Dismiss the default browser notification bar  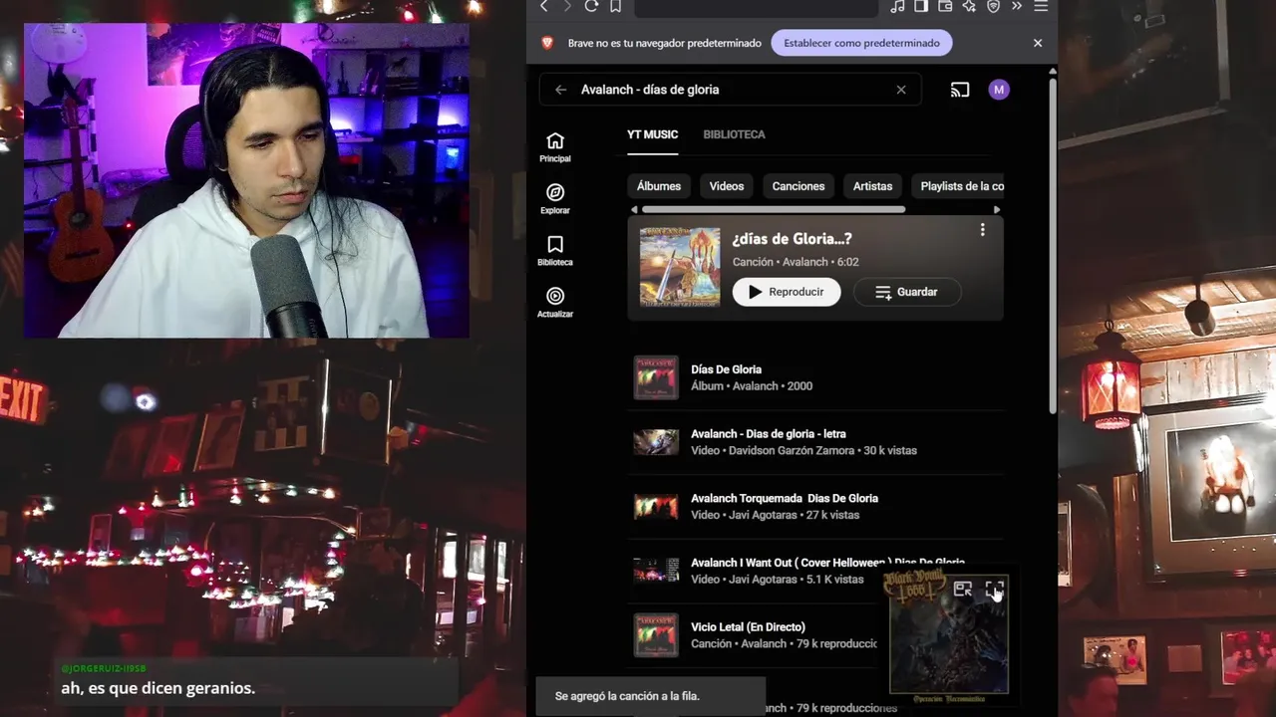pos(1038,43)
